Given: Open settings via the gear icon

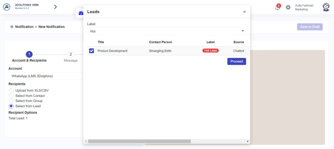Looking at the screenshot, I should [288, 7].
